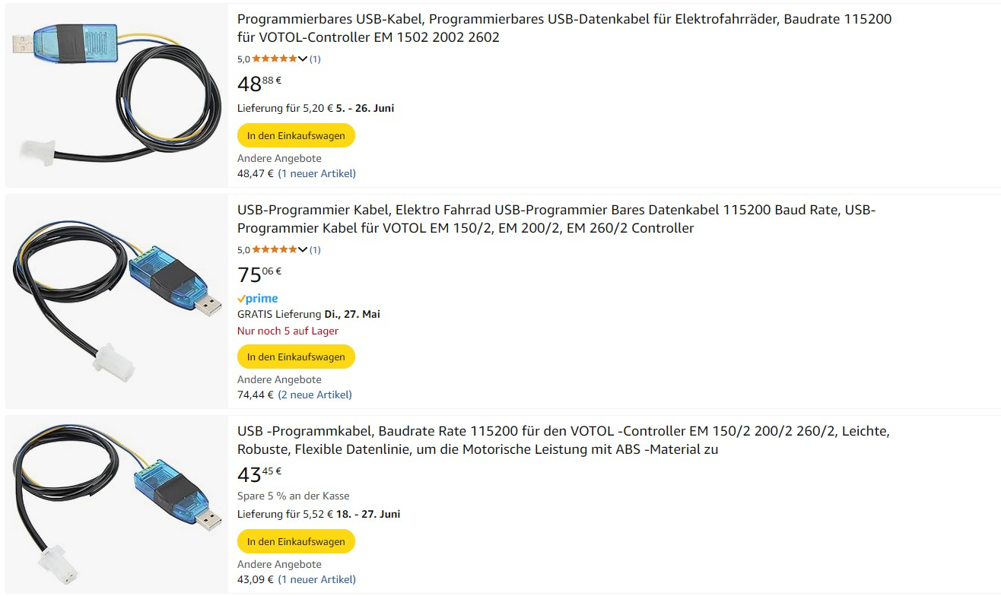
Task: Open "(1 neuer Artikel)" link beside 43,09 €
Action: pos(316,579)
